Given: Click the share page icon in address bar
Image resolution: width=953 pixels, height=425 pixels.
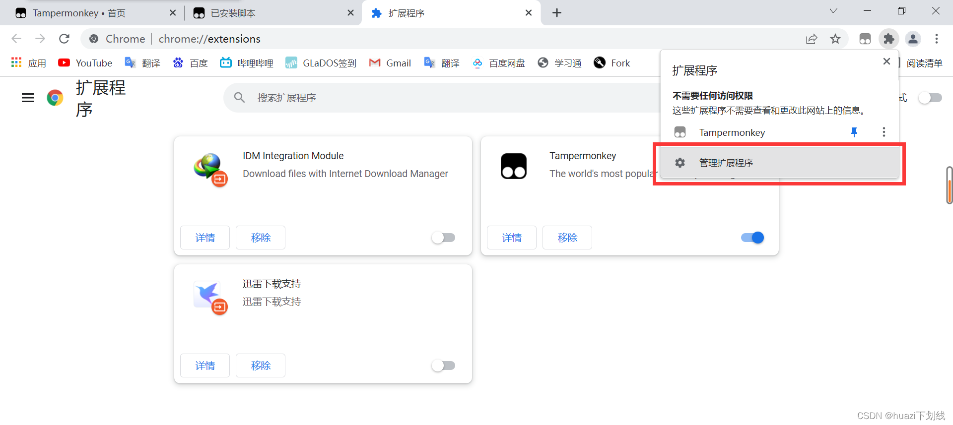Looking at the screenshot, I should pyautogui.click(x=812, y=39).
